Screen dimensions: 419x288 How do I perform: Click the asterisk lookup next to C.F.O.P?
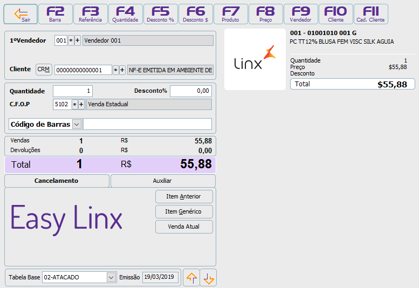coord(75,104)
